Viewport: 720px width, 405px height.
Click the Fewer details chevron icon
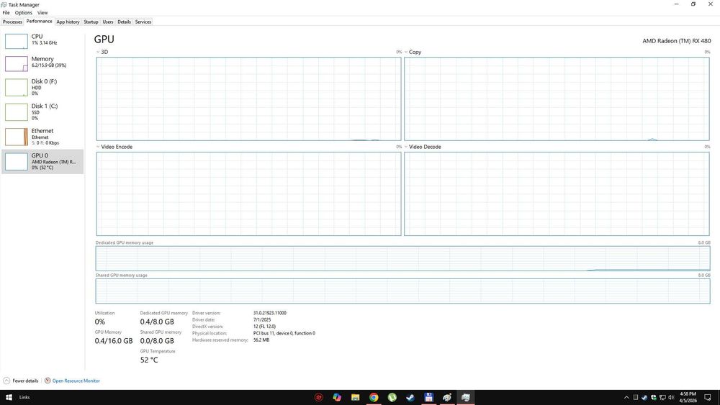pos(6,381)
